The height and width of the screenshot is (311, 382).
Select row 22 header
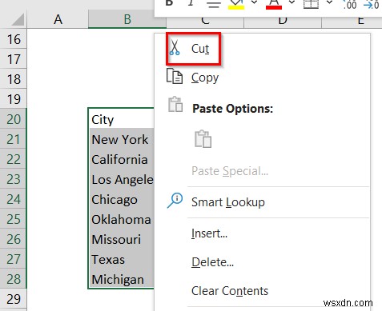14,159
